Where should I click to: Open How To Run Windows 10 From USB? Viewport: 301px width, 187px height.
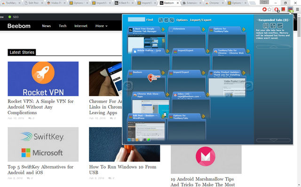click(x=123, y=170)
